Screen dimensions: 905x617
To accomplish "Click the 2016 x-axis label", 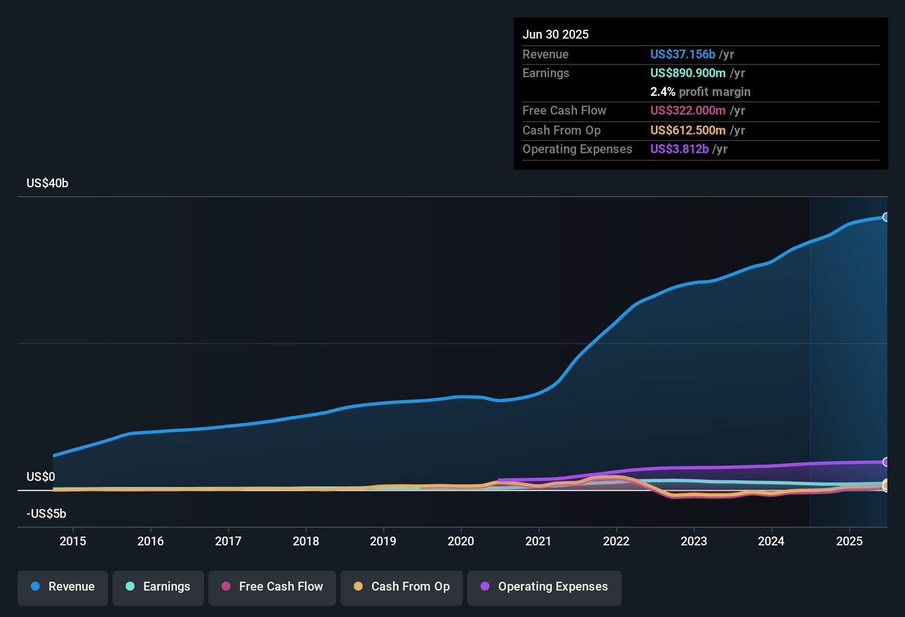I will tap(150, 541).
